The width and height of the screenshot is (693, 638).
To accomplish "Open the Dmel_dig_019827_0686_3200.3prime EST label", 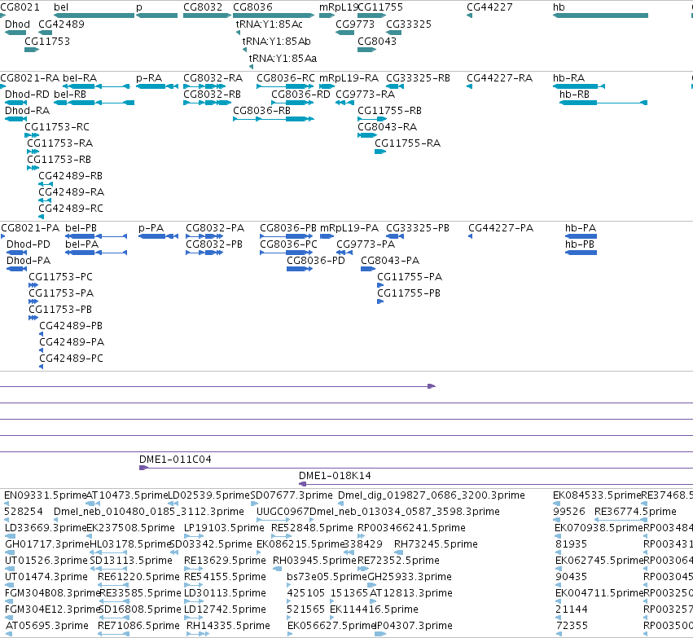I will click(432, 495).
